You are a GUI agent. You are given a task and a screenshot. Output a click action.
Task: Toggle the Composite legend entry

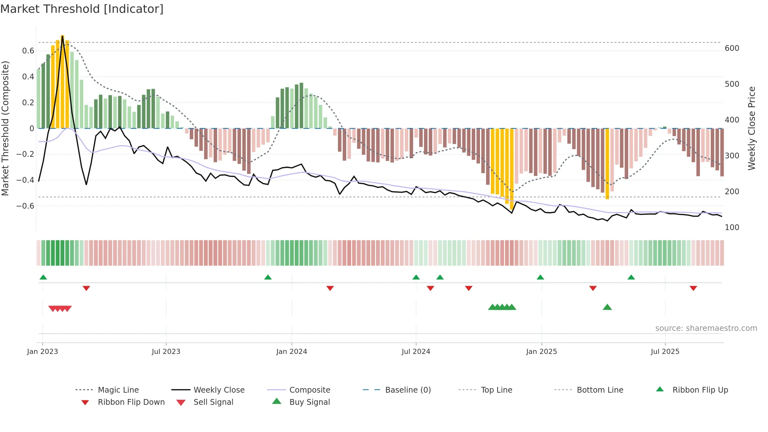tap(299, 390)
